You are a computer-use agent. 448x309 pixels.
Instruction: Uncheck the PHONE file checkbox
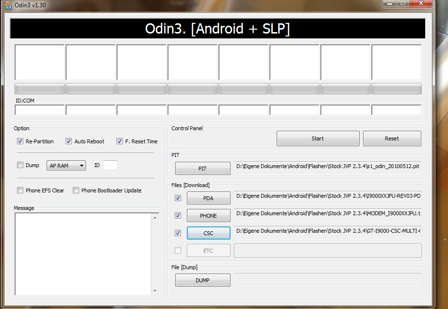[178, 215]
